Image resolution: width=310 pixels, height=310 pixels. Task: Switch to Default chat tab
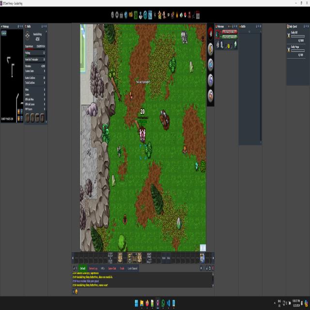(82, 268)
